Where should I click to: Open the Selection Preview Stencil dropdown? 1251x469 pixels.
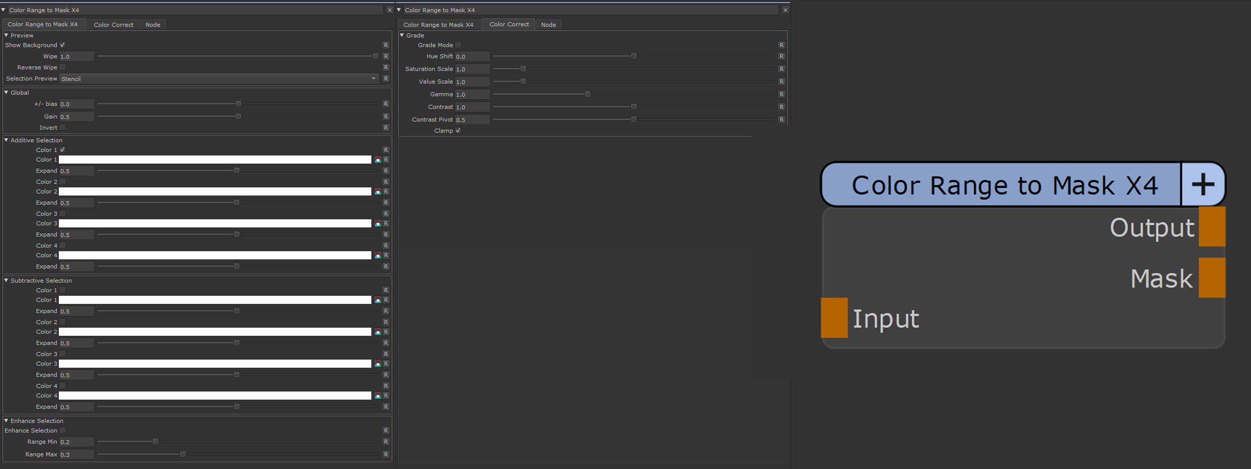coord(219,79)
